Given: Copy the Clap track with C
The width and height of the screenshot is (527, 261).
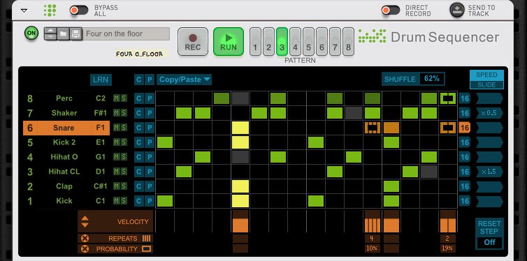Looking at the screenshot, I should pos(138,186).
